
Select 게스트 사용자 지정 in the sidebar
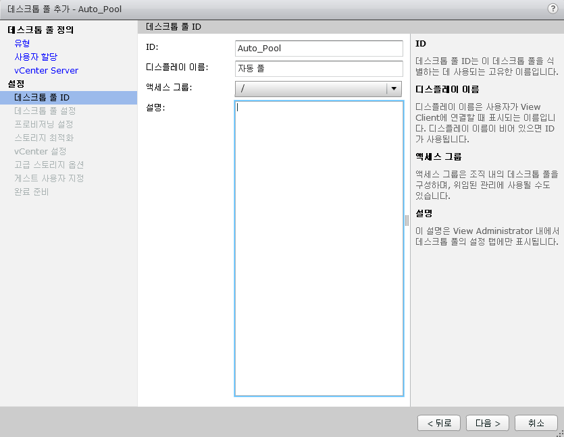point(49,179)
